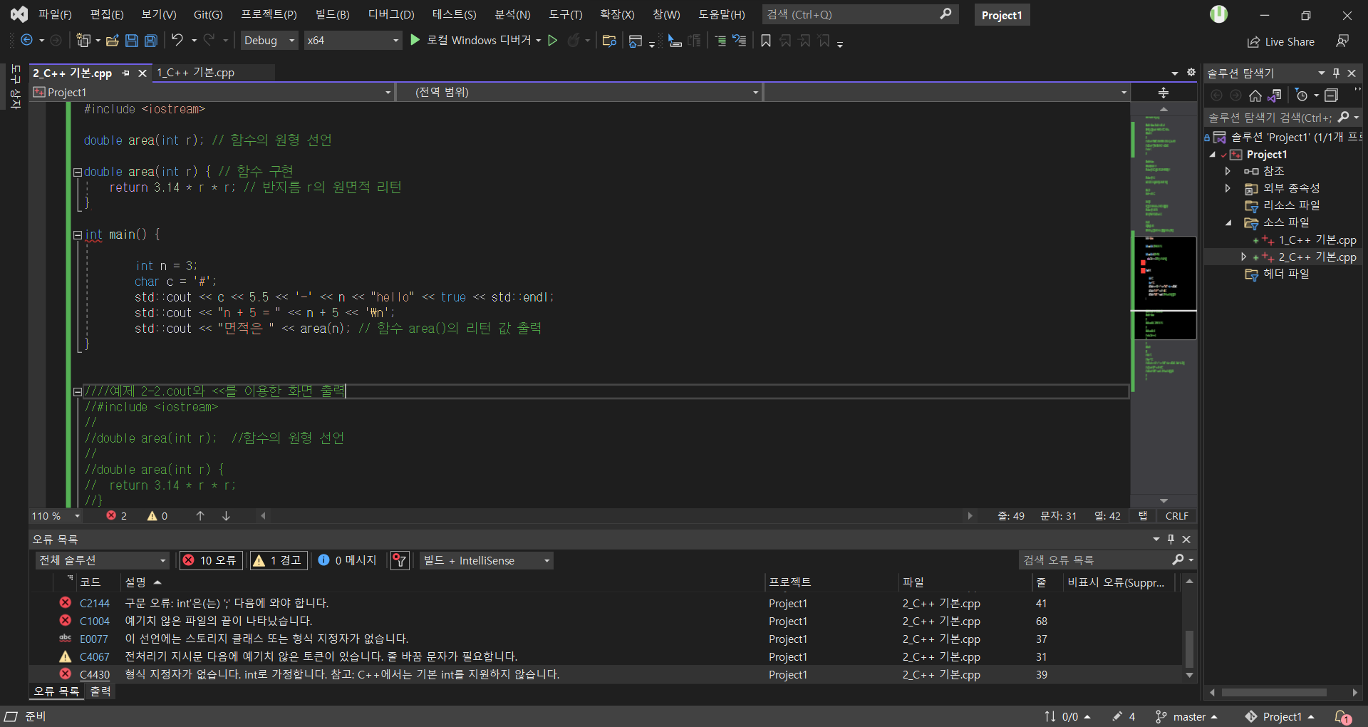The width and height of the screenshot is (1368, 727).
Task: Toggle the 0 messages filter
Action: (348, 560)
